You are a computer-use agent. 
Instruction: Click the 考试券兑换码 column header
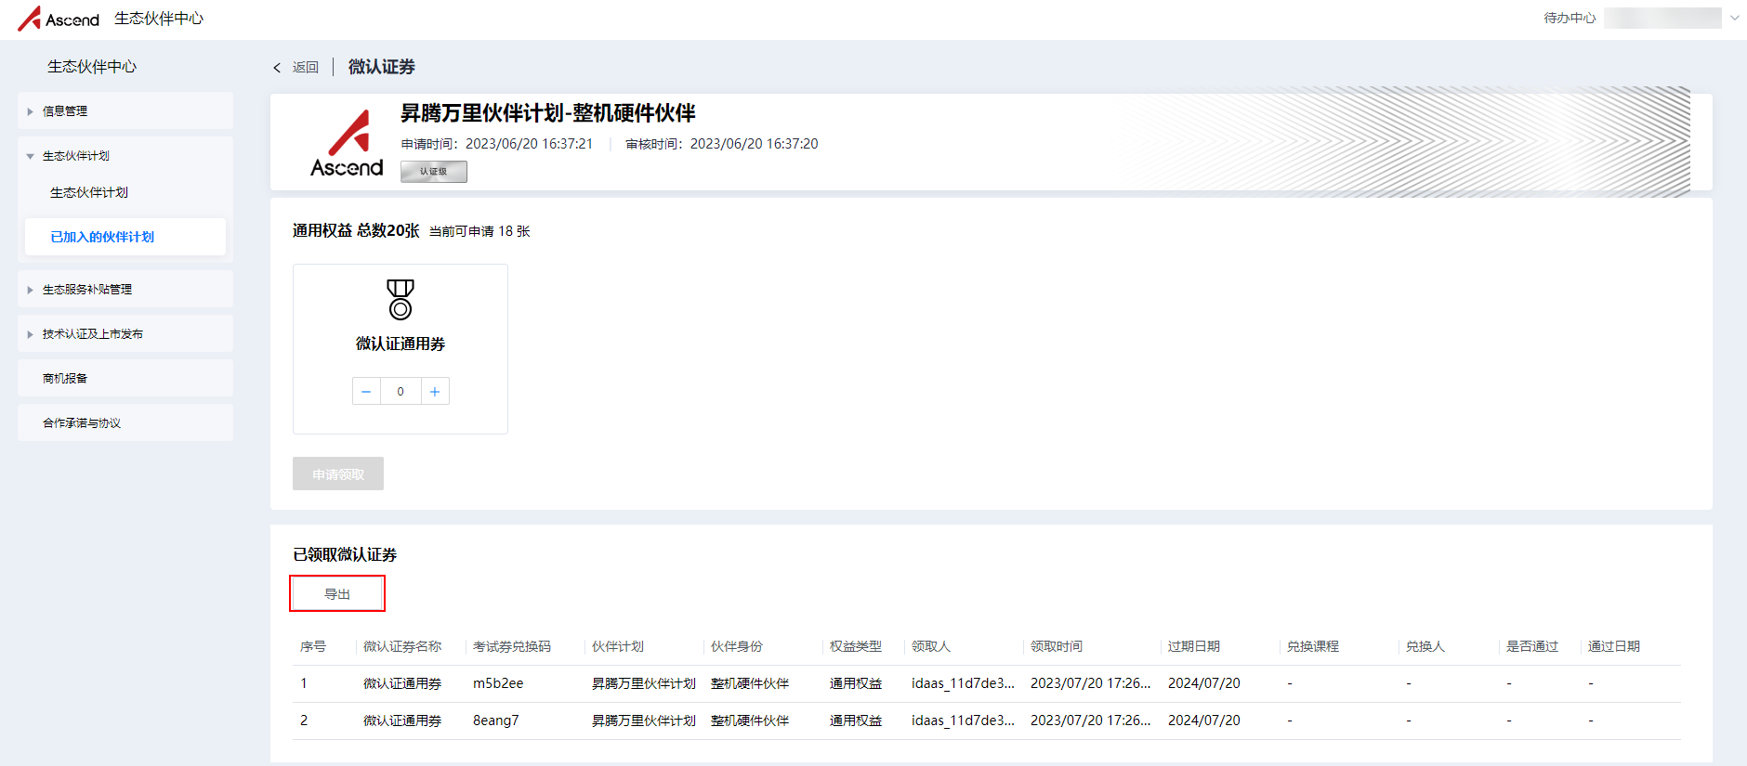pos(512,646)
